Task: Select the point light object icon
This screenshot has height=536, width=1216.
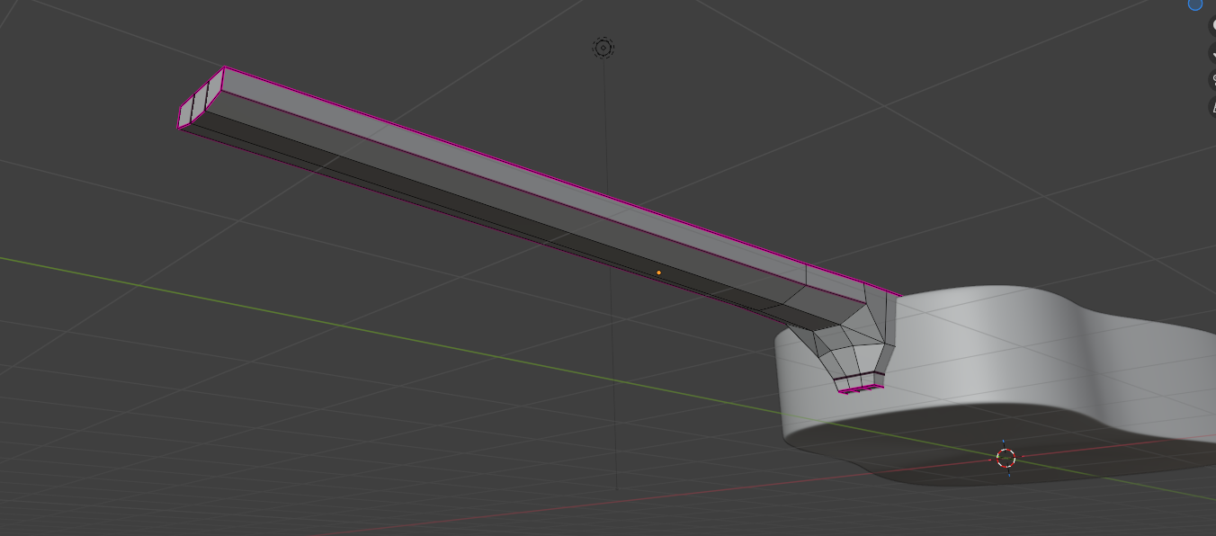Action: click(x=604, y=48)
